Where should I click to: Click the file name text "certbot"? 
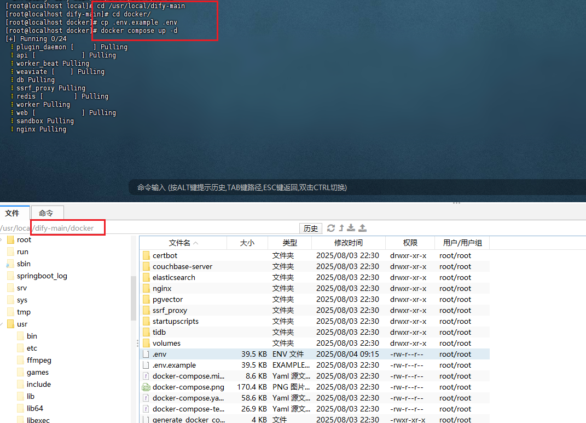[x=165, y=256]
